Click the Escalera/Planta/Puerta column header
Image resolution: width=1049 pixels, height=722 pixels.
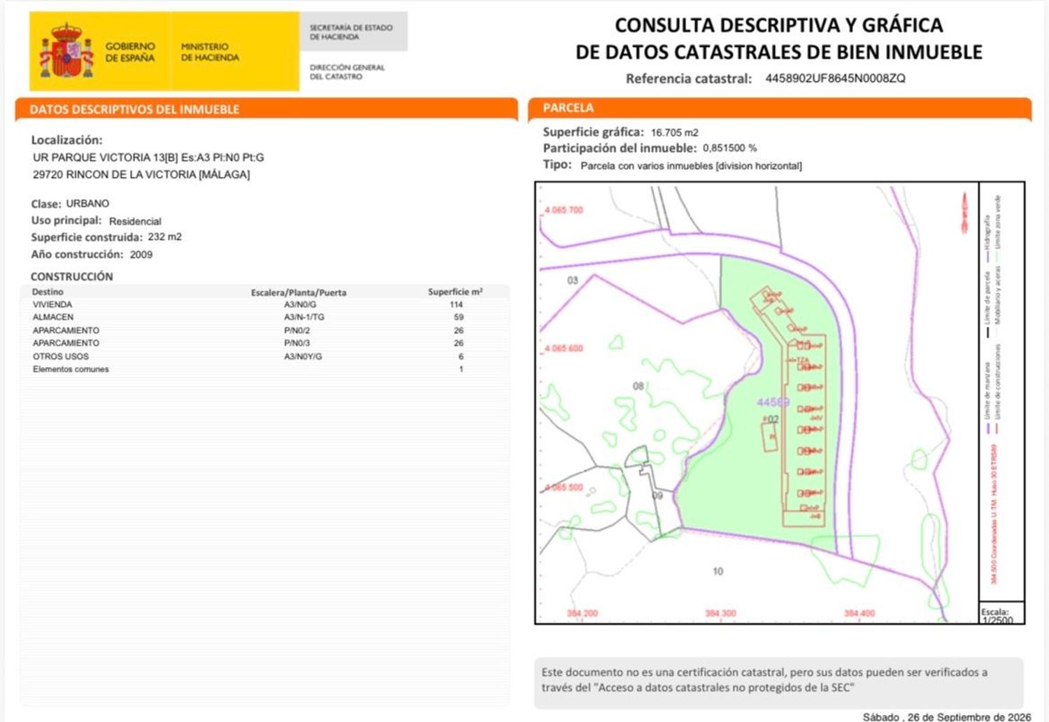pos(299,292)
